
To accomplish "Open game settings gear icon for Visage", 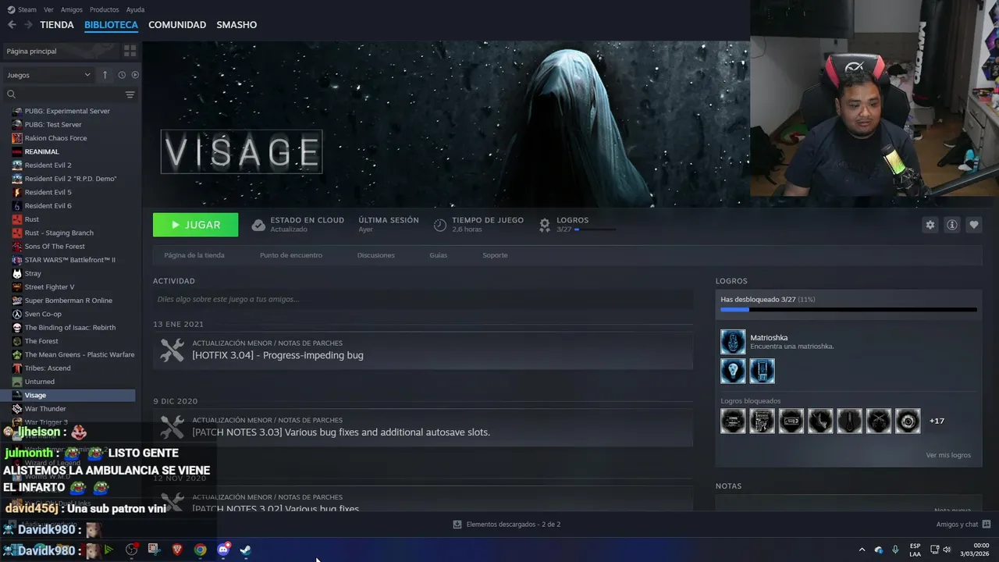I will click(930, 225).
